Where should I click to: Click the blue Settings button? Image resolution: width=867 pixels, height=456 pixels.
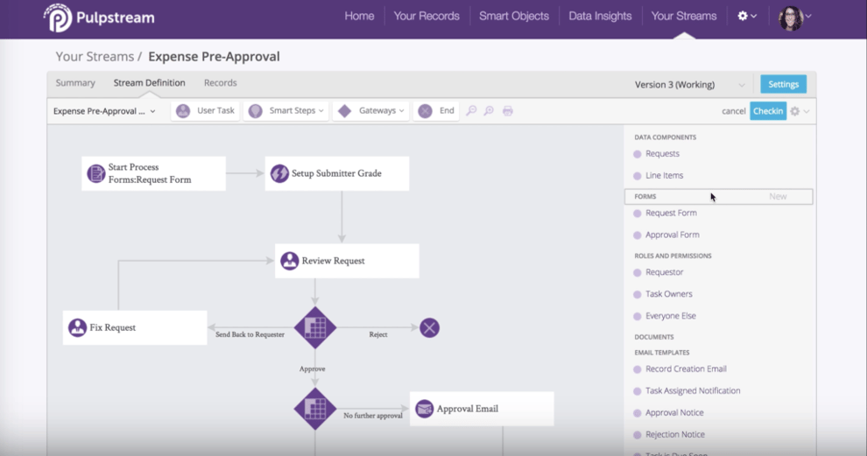tap(783, 84)
